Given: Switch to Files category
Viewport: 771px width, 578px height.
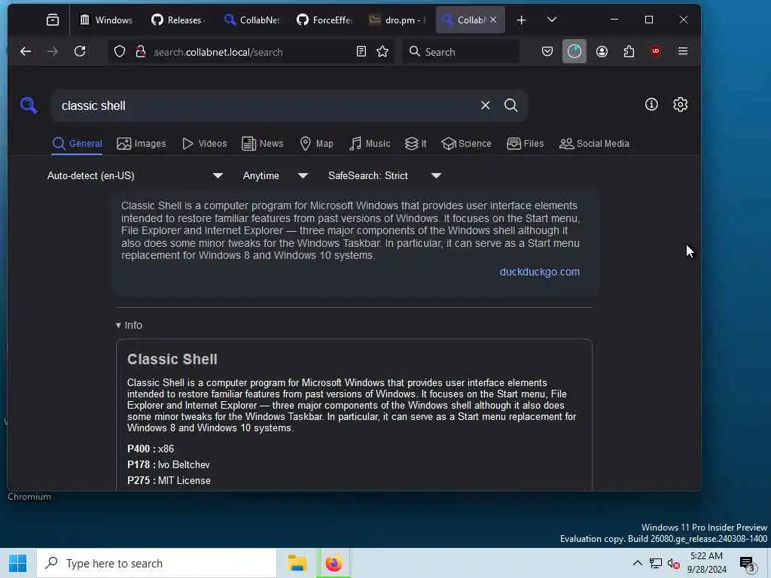Looking at the screenshot, I should point(525,144).
